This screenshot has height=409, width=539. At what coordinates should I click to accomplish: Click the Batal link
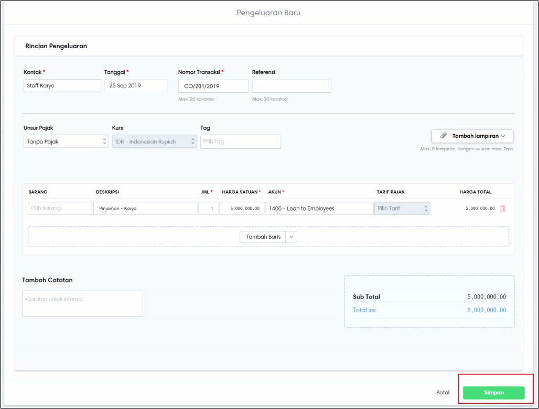443,393
